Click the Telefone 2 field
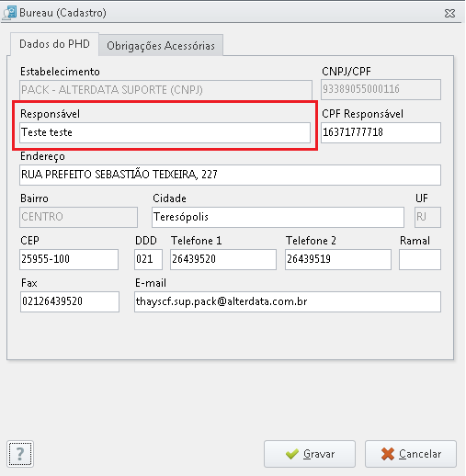The height and width of the screenshot is (476, 466). click(338, 259)
